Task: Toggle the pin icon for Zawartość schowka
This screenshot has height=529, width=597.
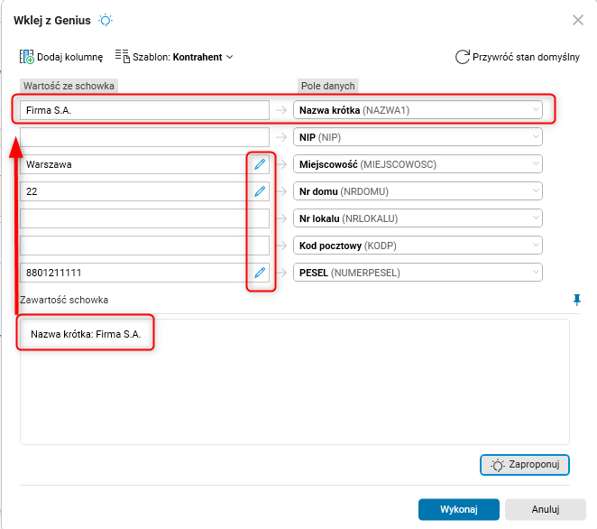Action: pos(577,300)
